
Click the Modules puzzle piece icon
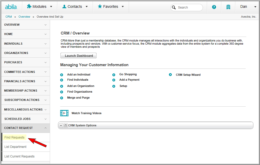29,6
